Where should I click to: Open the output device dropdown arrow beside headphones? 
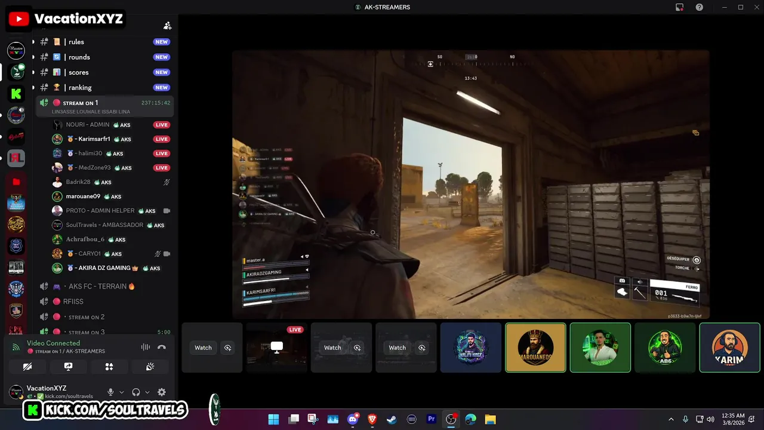(x=147, y=392)
